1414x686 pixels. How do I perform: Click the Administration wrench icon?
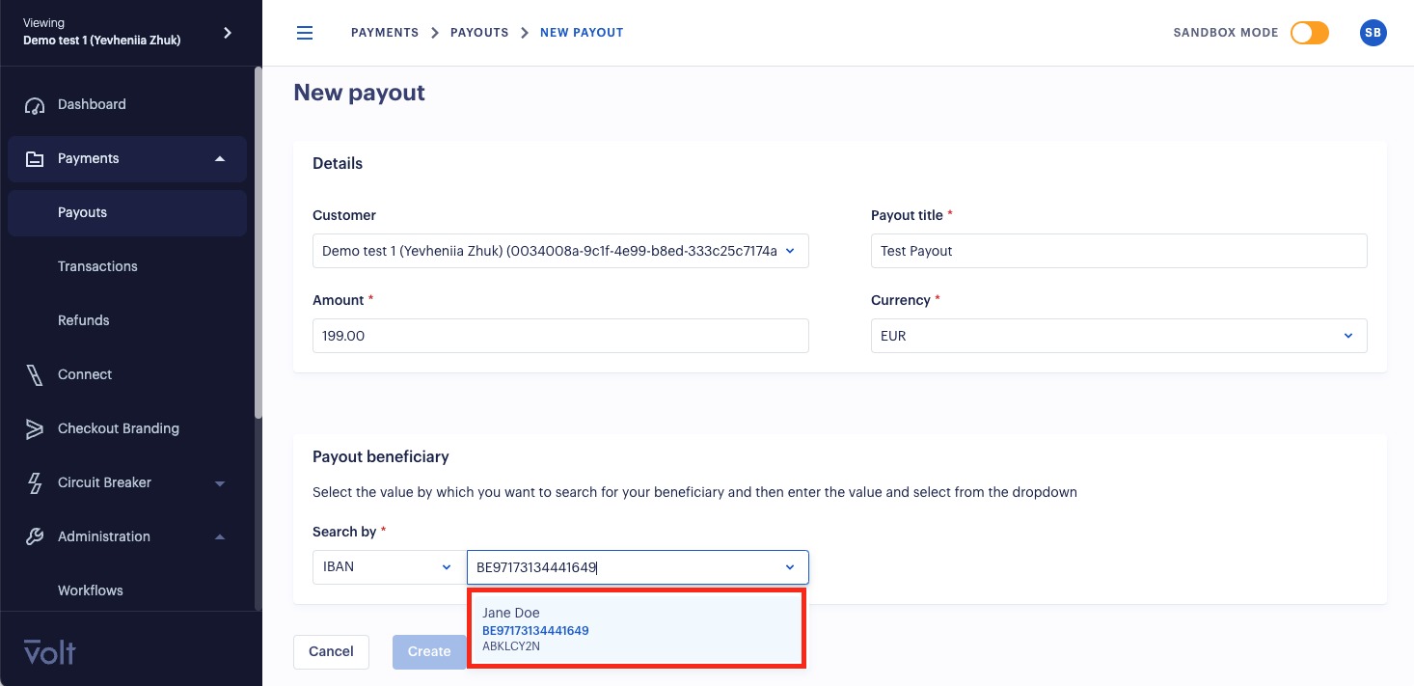[35, 537]
